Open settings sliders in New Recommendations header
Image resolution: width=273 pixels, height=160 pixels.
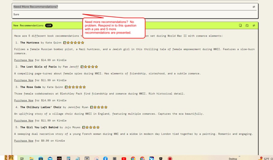click(254, 25)
